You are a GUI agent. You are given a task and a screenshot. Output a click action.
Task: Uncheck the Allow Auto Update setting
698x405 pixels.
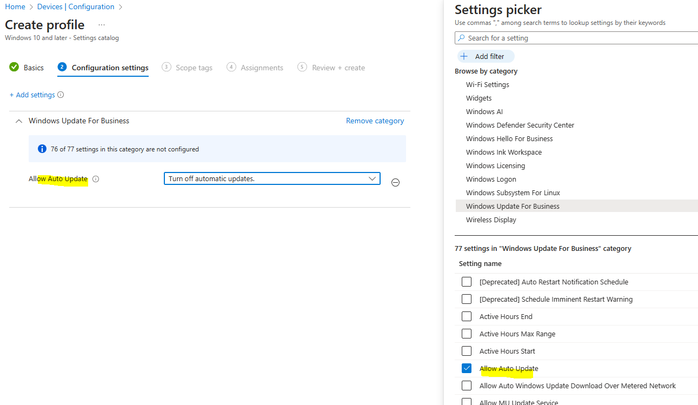pyautogui.click(x=466, y=368)
